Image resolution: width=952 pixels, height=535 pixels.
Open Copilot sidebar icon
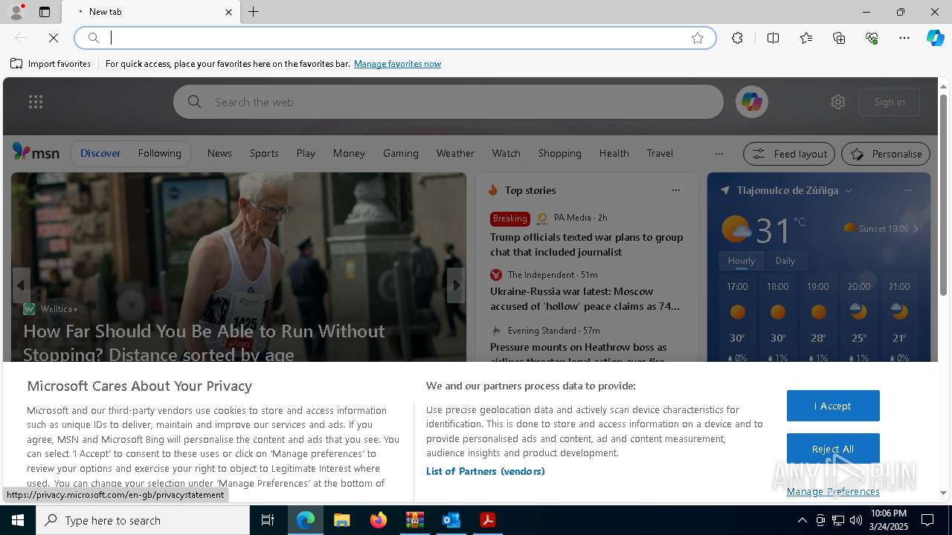pos(935,38)
